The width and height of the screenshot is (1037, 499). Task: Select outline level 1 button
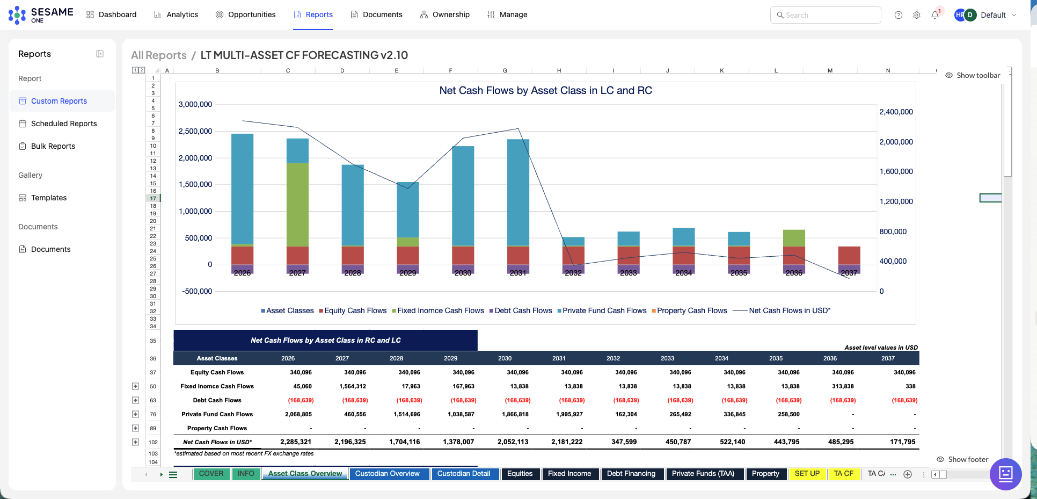[x=135, y=70]
